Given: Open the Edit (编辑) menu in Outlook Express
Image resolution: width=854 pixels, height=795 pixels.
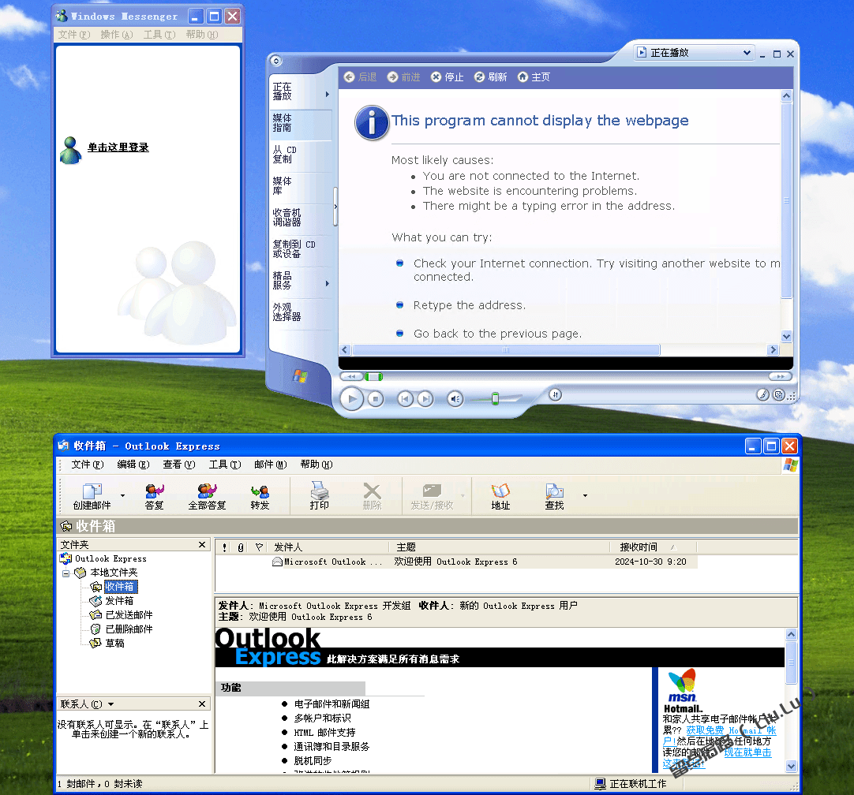Looking at the screenshot, I should click(x=133, y=465).
